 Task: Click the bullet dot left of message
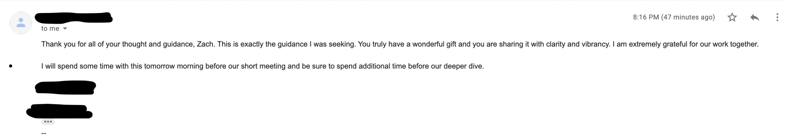pyautogui.click(x=11, y=66)
